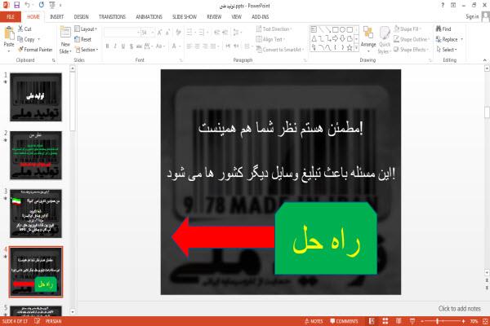
Task: Click the Save icon in quick access toolbar
Action: pyautogui.click(x=16, y=5)
